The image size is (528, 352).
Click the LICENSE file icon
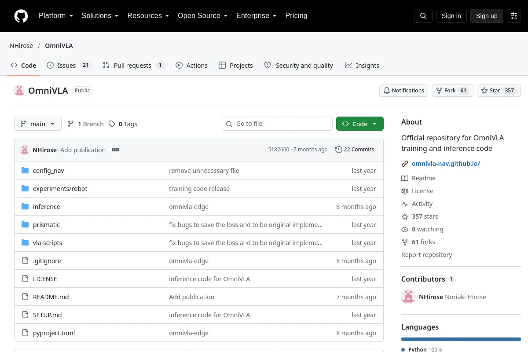point(25,279)
